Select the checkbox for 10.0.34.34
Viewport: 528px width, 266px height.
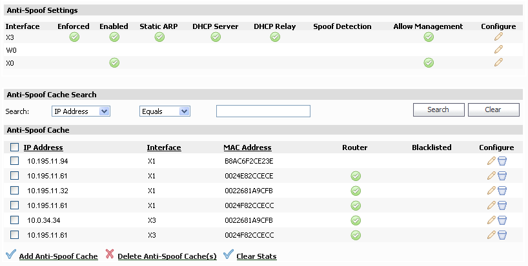(x=14, y=220)
